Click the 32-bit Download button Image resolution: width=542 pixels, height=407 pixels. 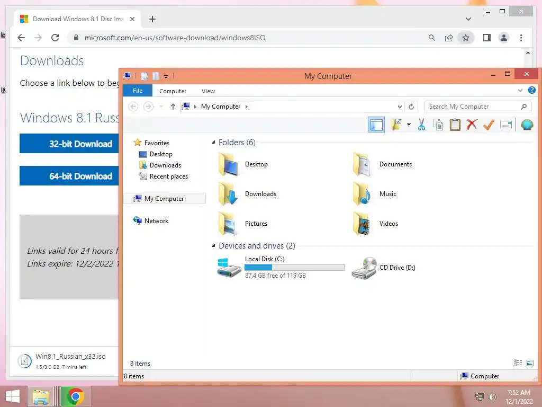69,144
